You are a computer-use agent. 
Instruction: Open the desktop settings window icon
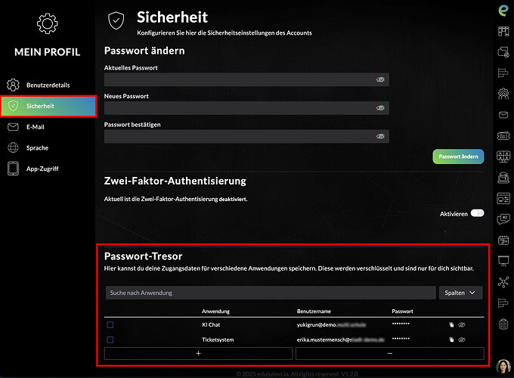[x=503, y=198]
